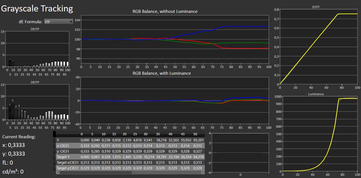Open the dE Formula dropdown
The image size is (361, 178).
59,22
